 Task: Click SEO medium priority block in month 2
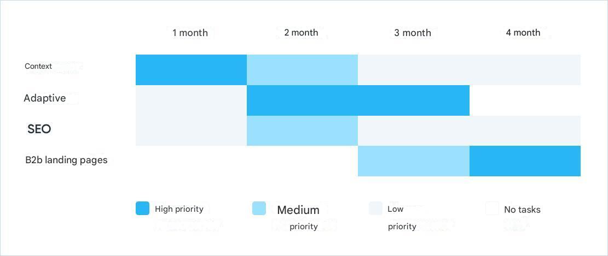coord(302,131)
